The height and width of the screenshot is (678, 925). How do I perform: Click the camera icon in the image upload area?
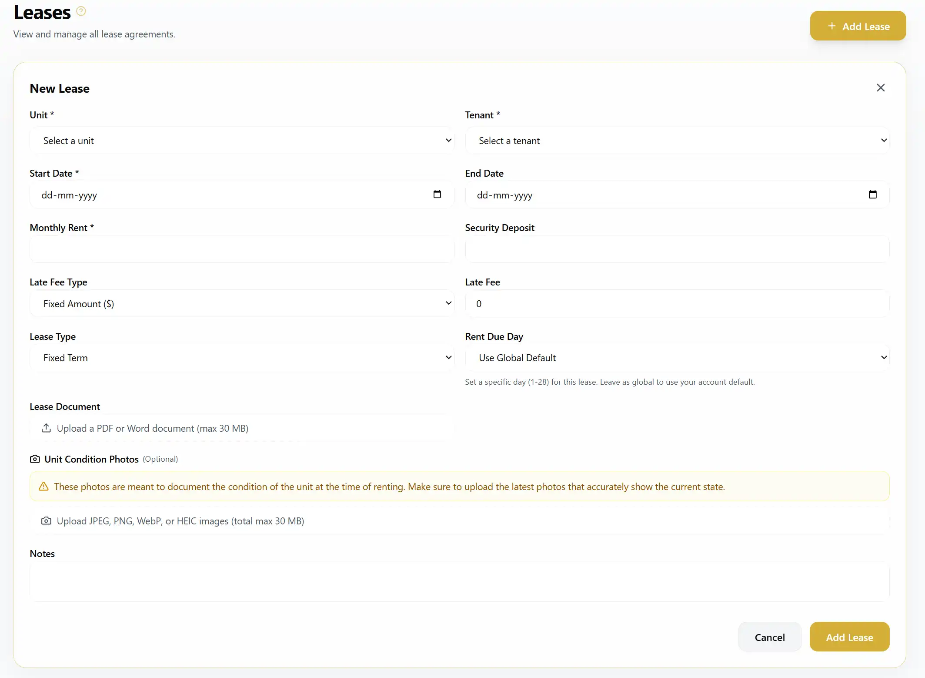click(x=46, y=521)
